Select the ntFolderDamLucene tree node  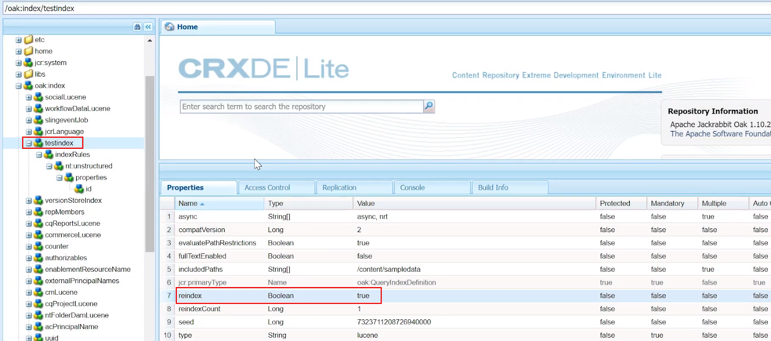(x=77, y=315)
